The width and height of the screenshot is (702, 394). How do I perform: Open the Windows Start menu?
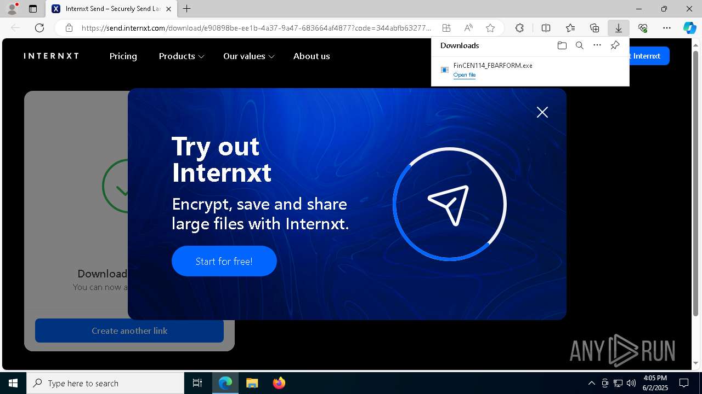(13, 383)
